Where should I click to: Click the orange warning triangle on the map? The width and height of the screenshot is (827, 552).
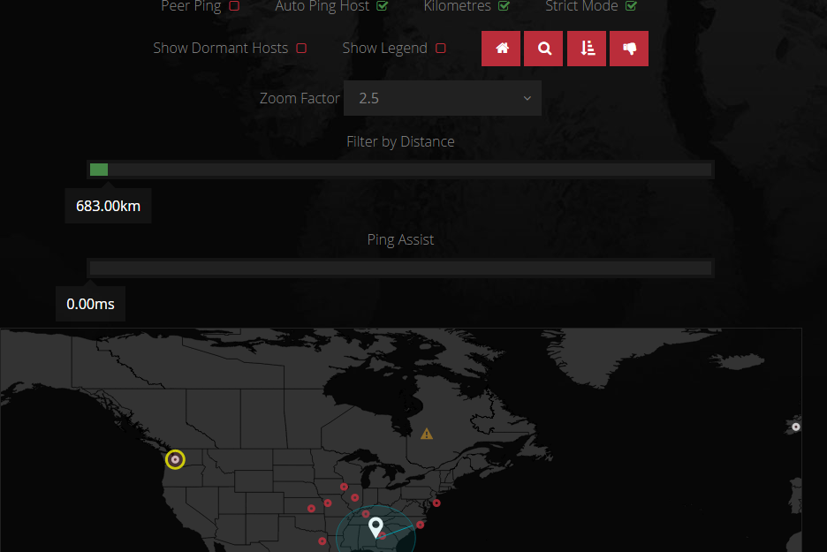point(427,434)
